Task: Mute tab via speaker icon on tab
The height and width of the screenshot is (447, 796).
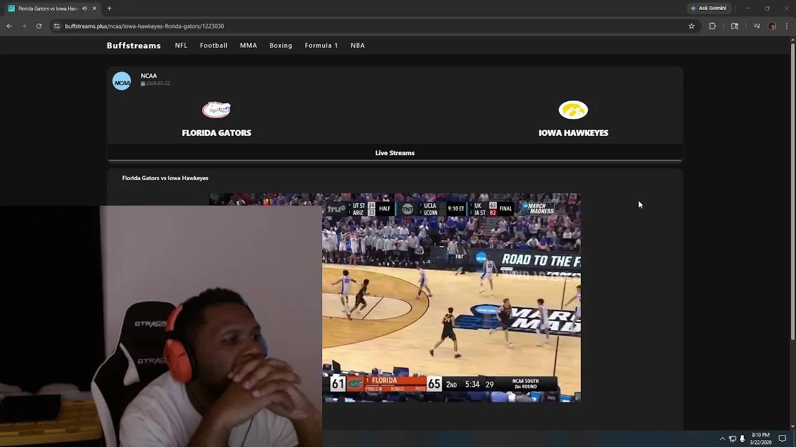Action: (85, 9)
